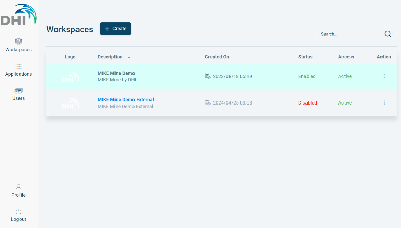Go to the Applications menu label
This screenshot has height=228, width=401.
[x=18, y=74]
